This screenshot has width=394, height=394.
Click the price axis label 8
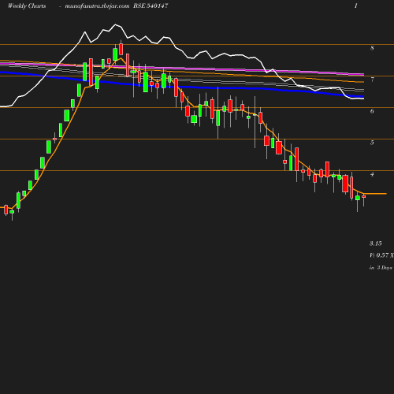[x=372, y=48]
